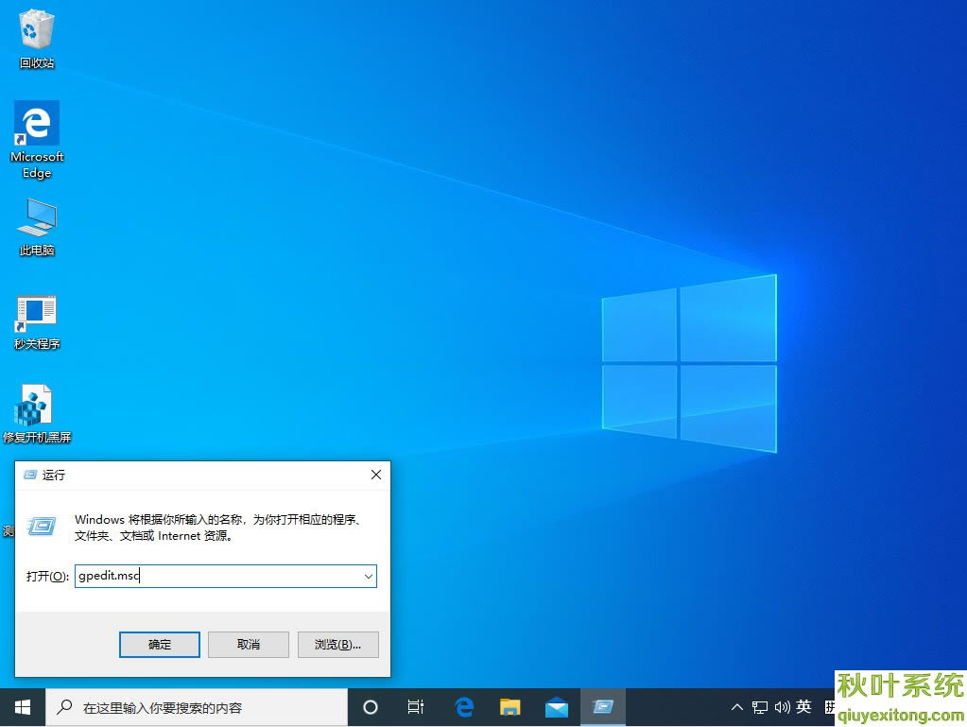Viewport: 967px width, 727px height.
Task: Click the taskbar search box
Action: coord(197,707)
